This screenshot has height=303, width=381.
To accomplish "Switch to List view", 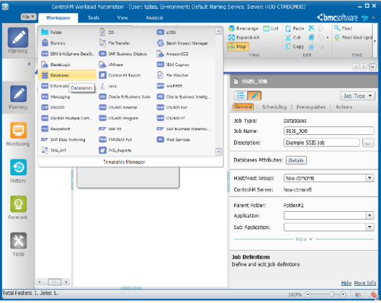I will [x=271, y=28].
